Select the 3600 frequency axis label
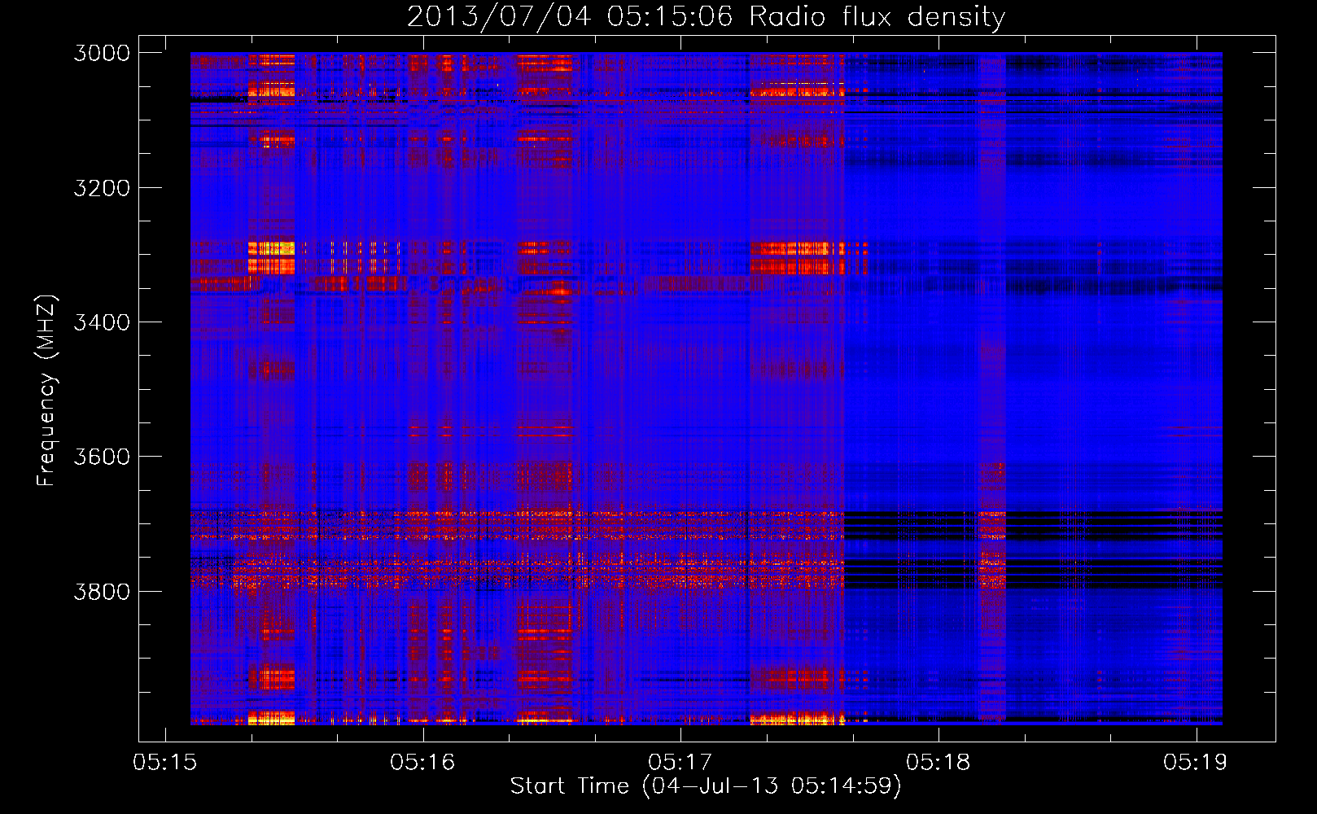This screenshot has height=814, width=1317. (102, 457)
